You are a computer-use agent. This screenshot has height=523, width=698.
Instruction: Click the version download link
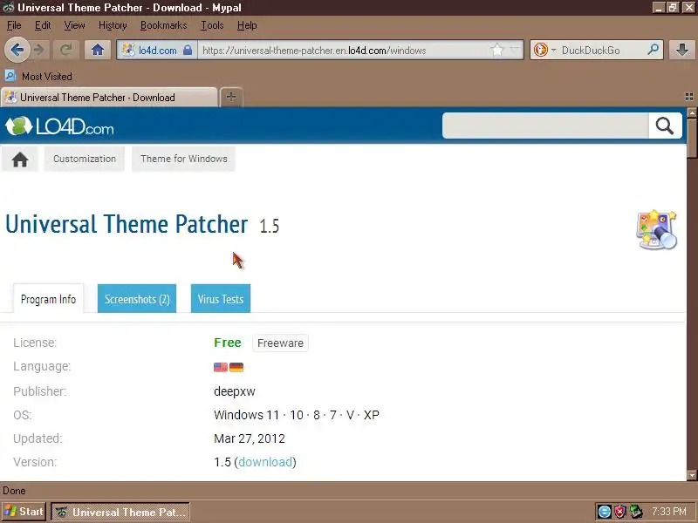(266, 462)
